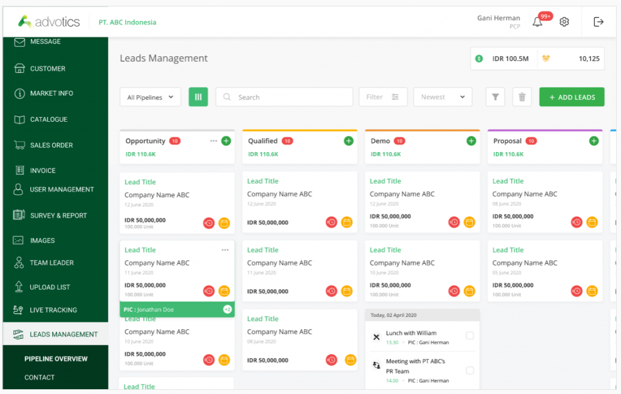Open Lead Title on Opportunity 12 June card
621x394 pixels.
[140, 182]
